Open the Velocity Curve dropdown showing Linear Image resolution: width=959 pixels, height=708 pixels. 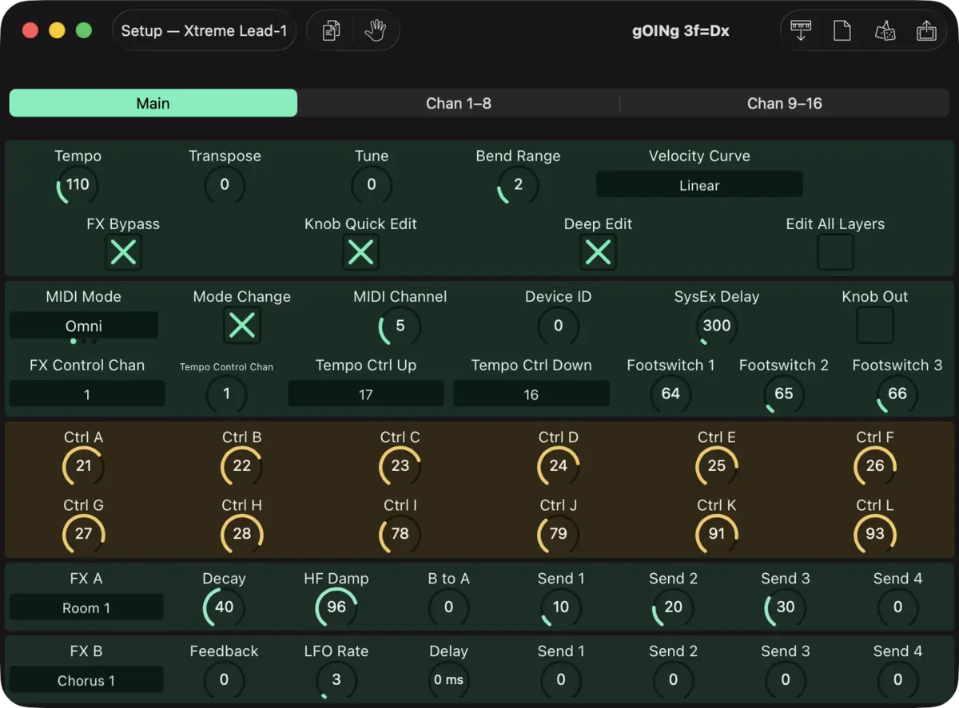click(699, 185)
